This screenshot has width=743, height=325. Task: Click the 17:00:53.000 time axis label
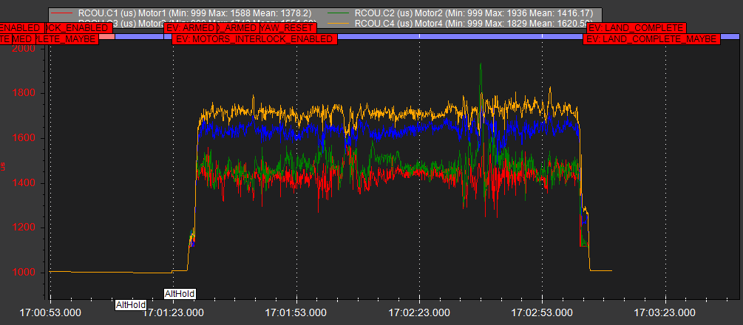pos(51,312)
